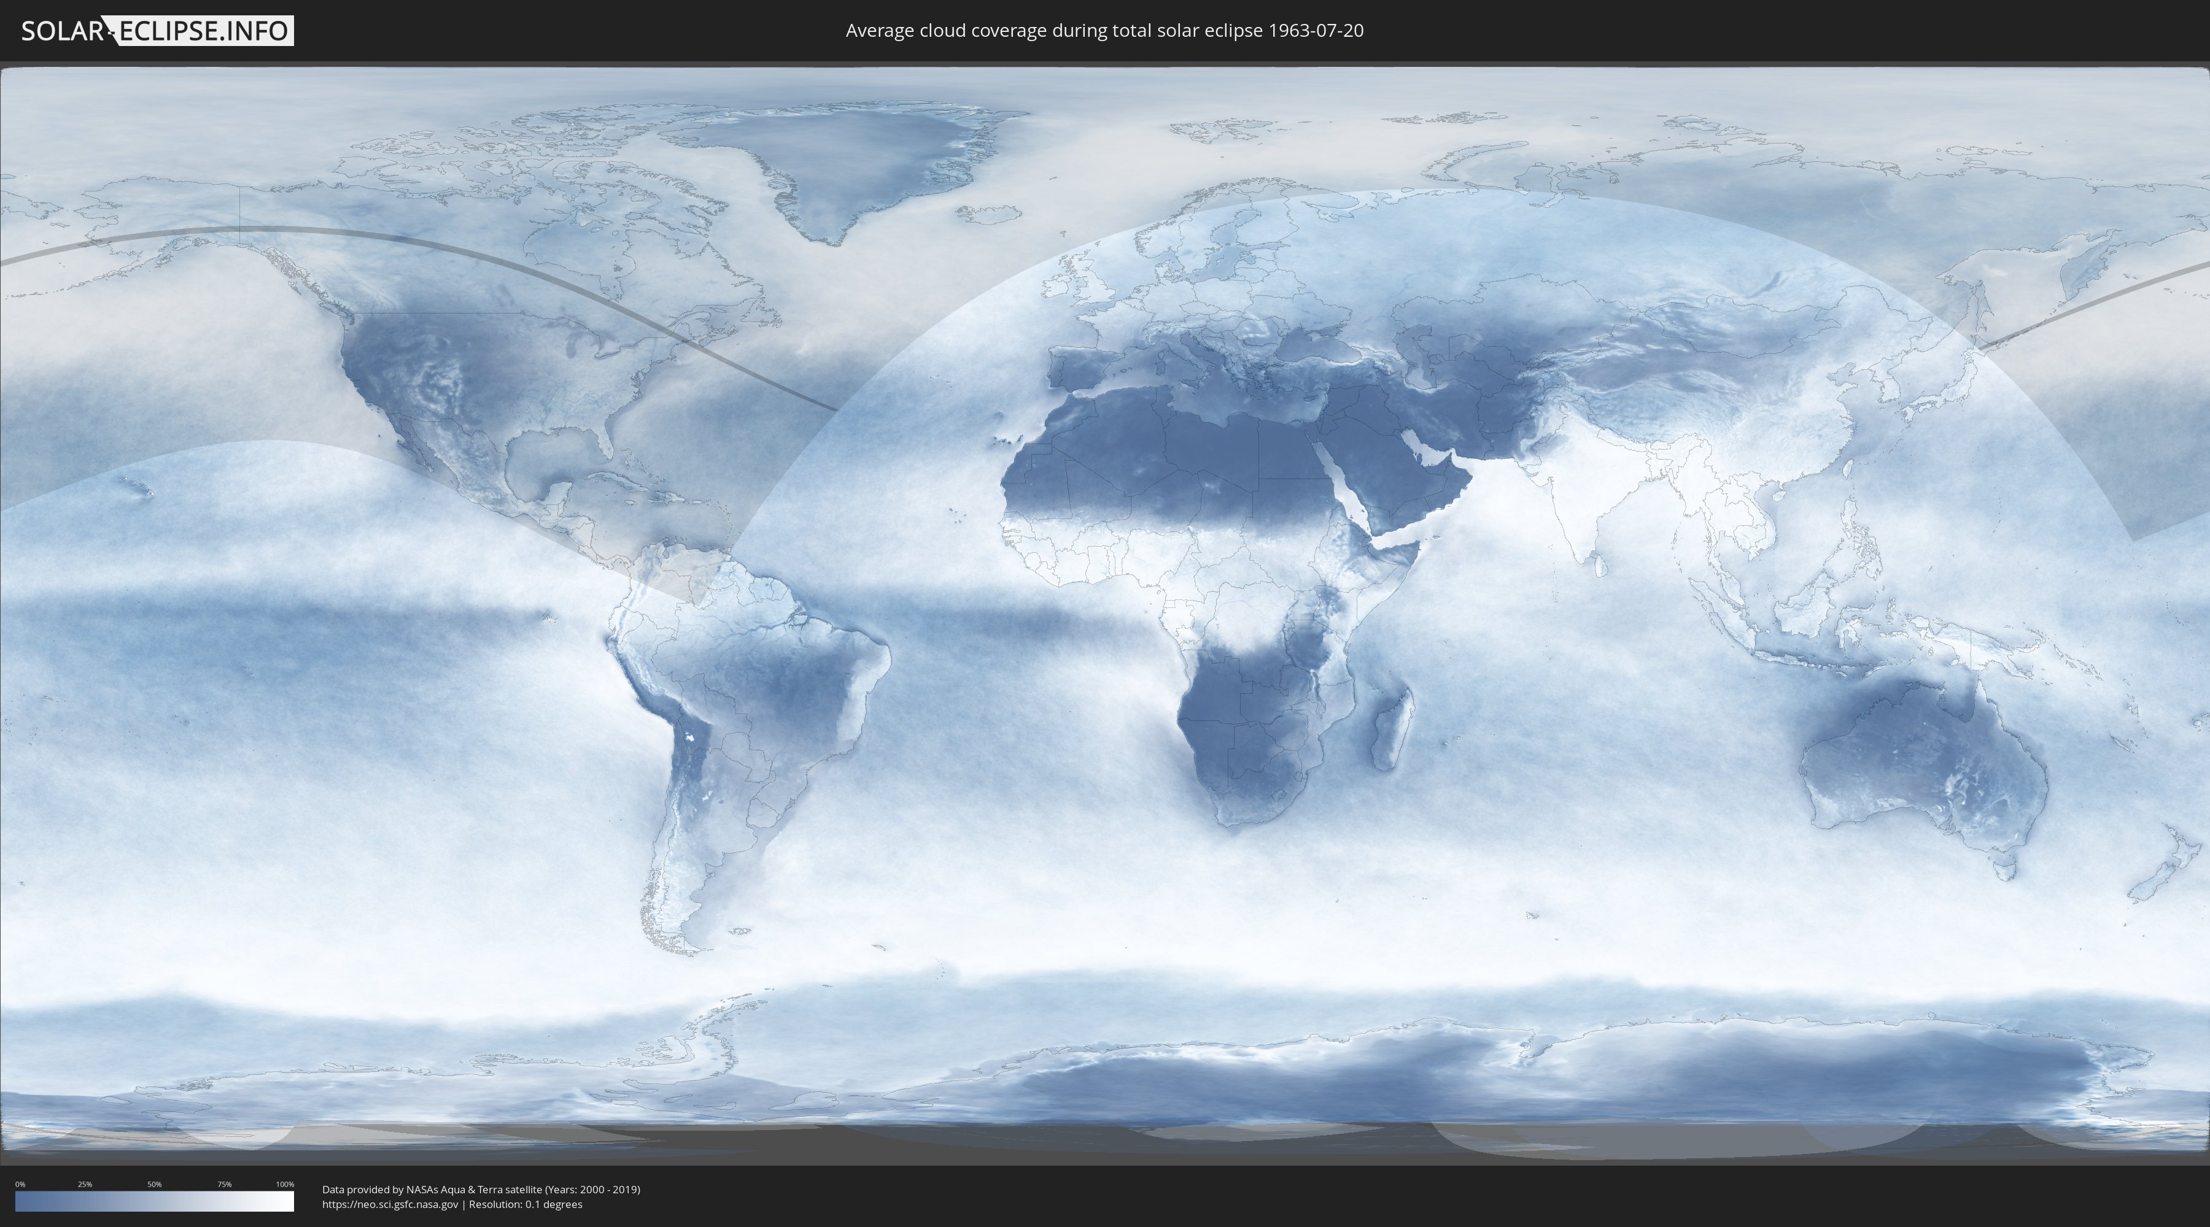The image size is (2210, 1227).
Task: Click the Resolution: 0.1 degrees text
Action: click(525, 1205)
